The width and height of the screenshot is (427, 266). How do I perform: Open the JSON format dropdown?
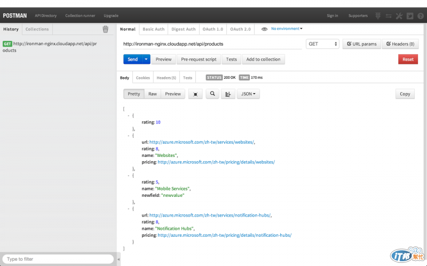point(248,94)
